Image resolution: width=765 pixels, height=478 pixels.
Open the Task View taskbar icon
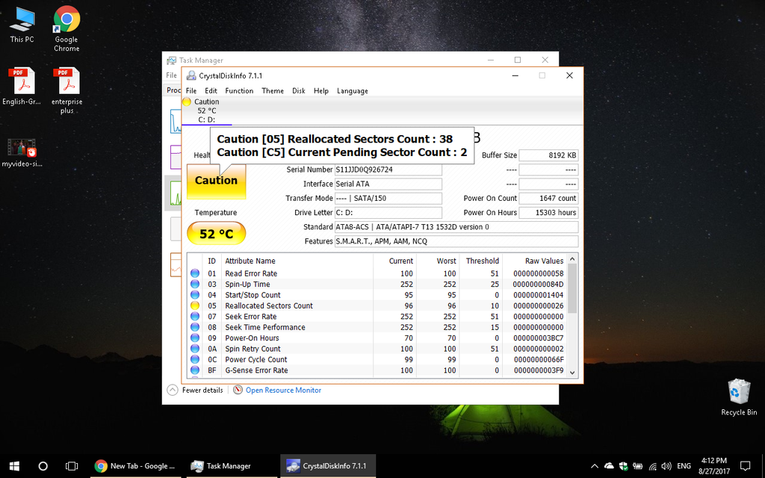tap(72, 466)
